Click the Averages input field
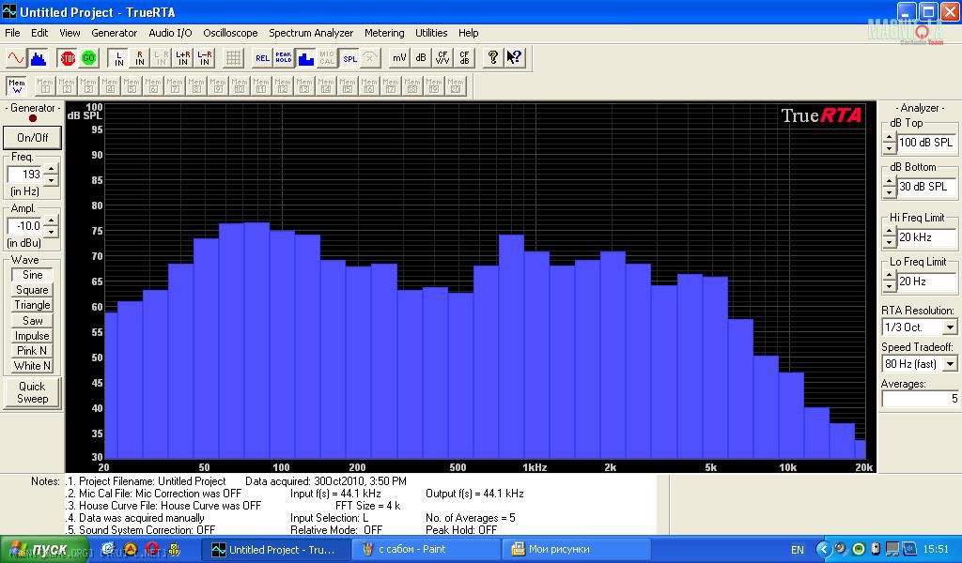 click(x=920, y=399)
